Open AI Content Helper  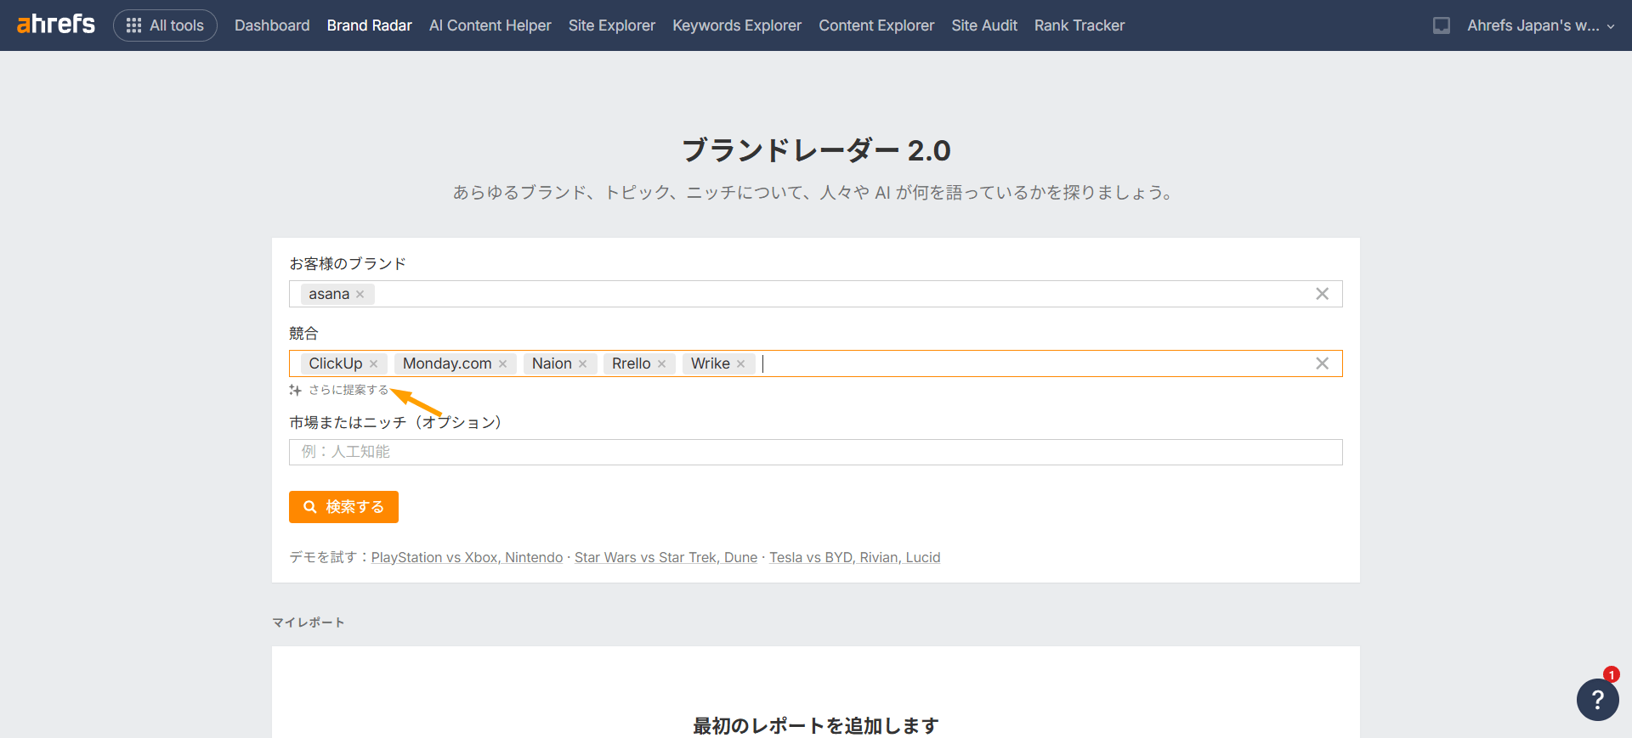(490, 25)
